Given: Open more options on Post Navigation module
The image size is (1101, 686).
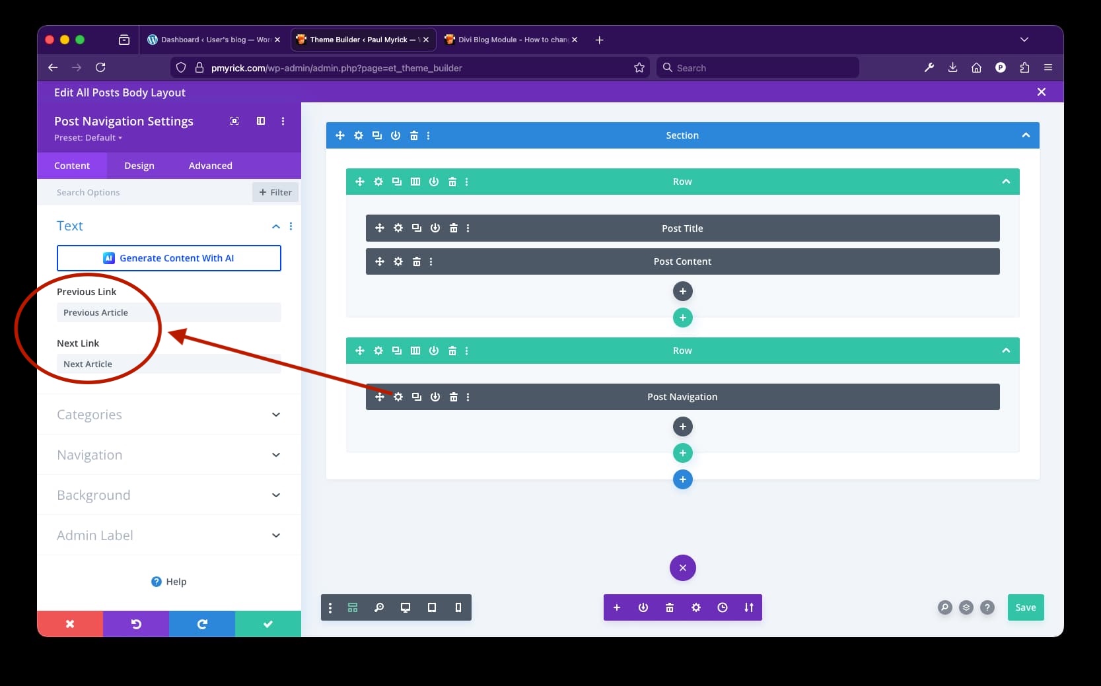Looking at the screenshot, I should (x=468, y=397).
